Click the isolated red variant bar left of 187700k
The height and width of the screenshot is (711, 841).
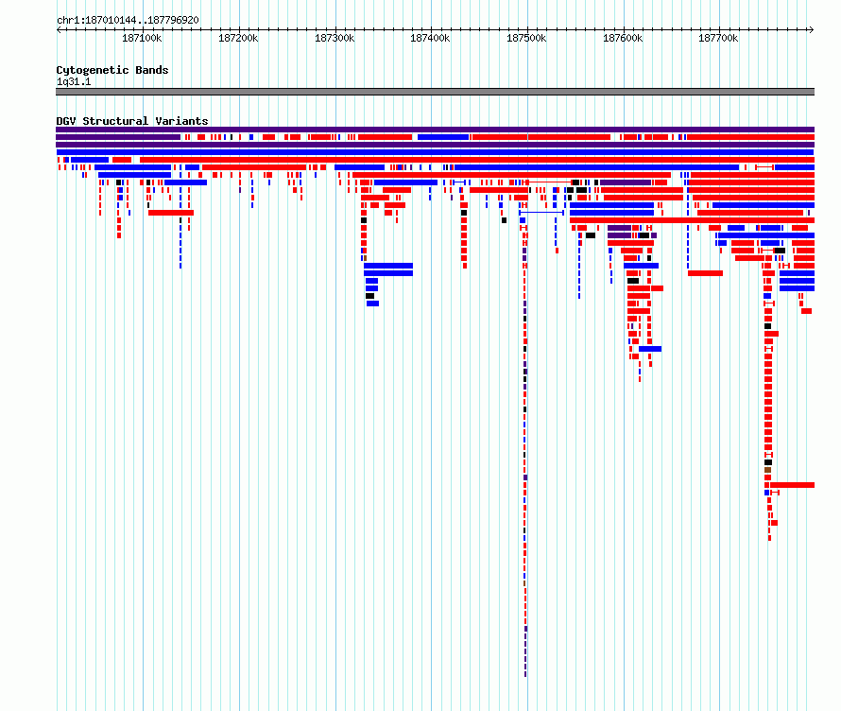click(x=705, y=273)
